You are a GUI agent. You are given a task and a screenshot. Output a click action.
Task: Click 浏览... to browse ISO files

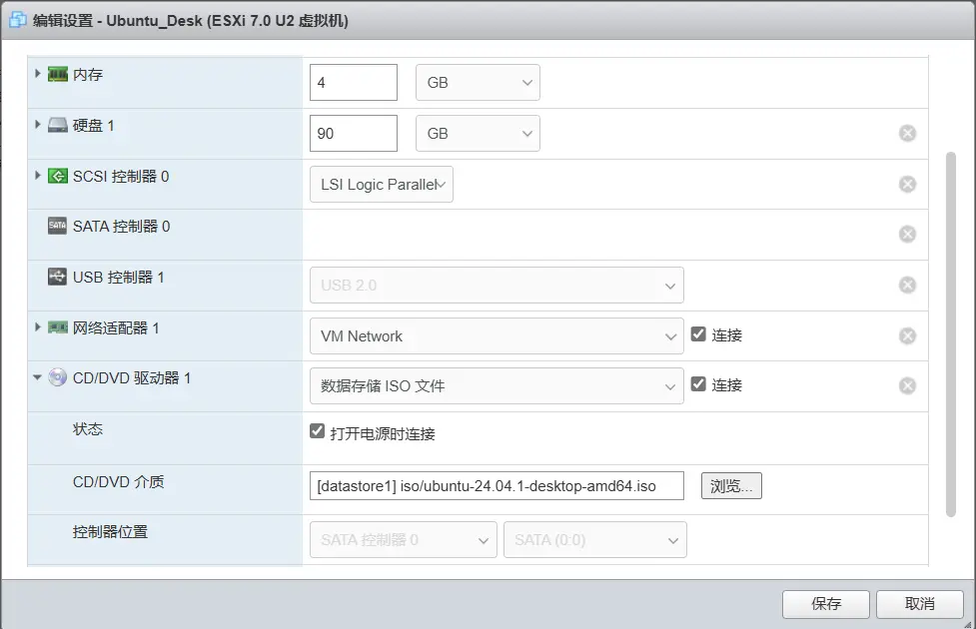(x=731, y=486)
